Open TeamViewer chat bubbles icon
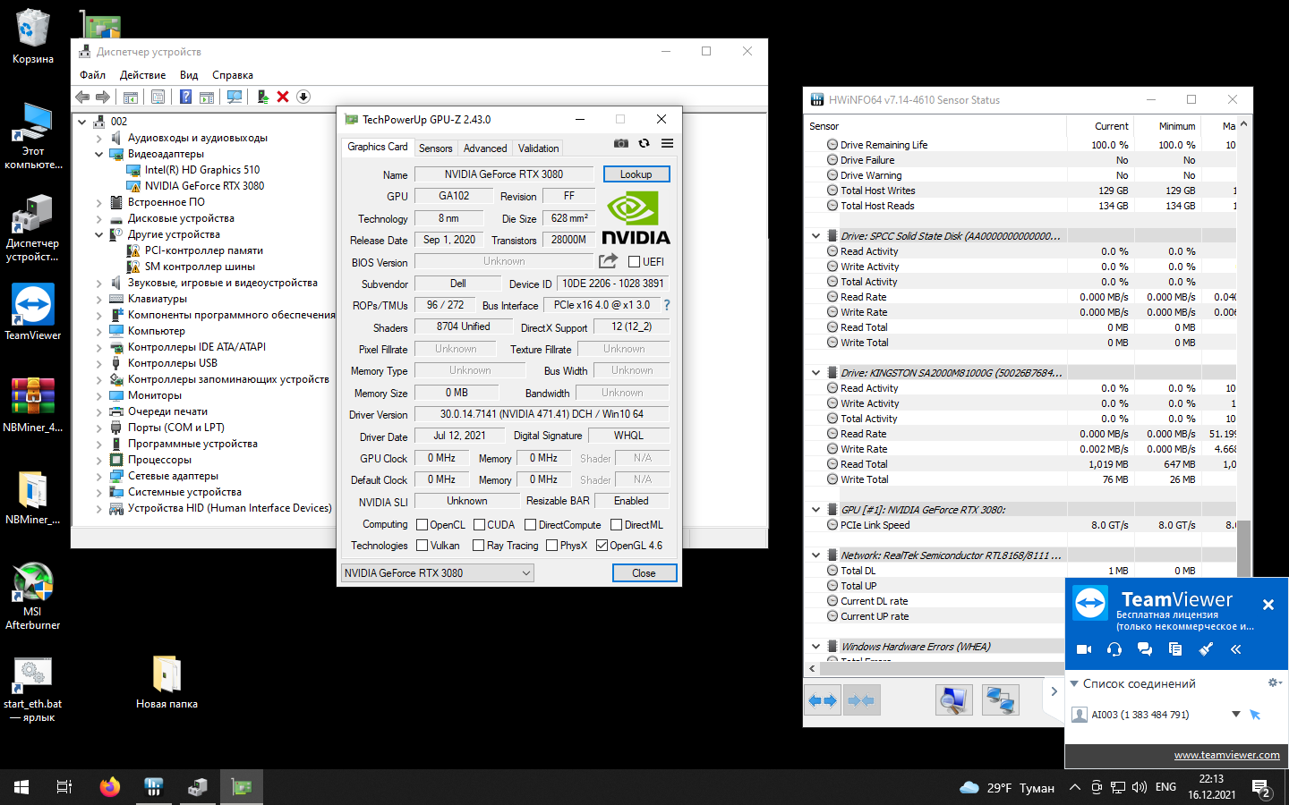The height and width of the screenshot is (805, 1289). pos(1145,649)
